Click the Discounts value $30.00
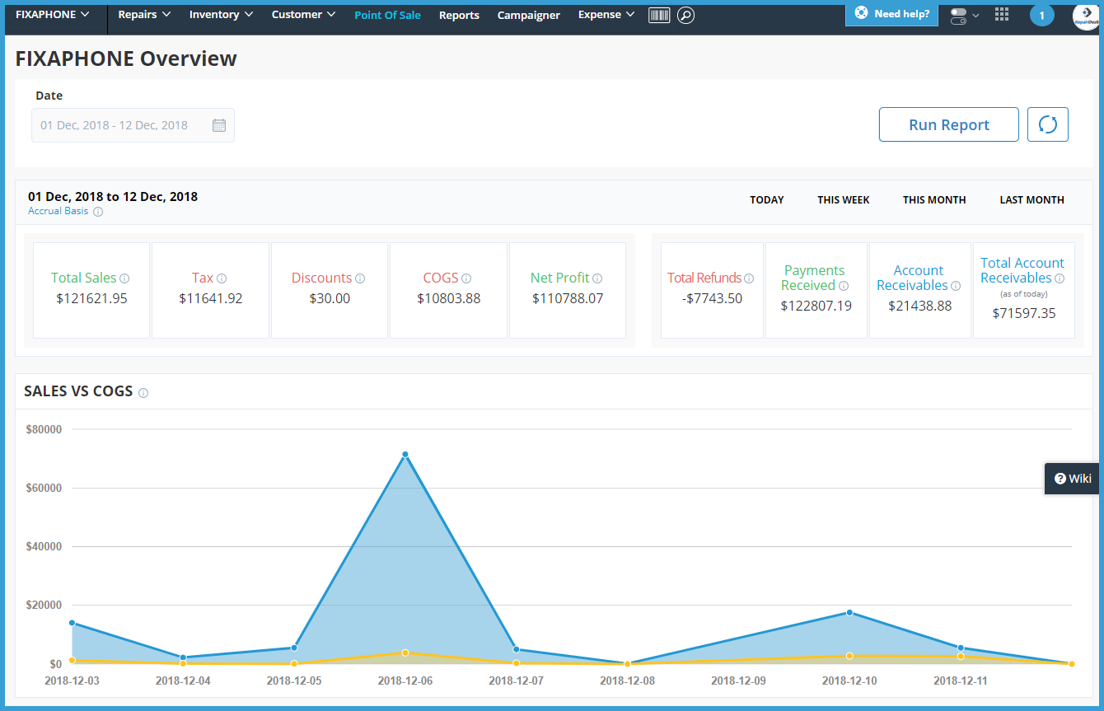Viewport: 1104px width, 711px height. 330,298
